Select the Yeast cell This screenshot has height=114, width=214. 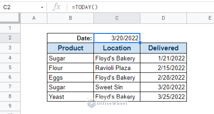[70, 97]
